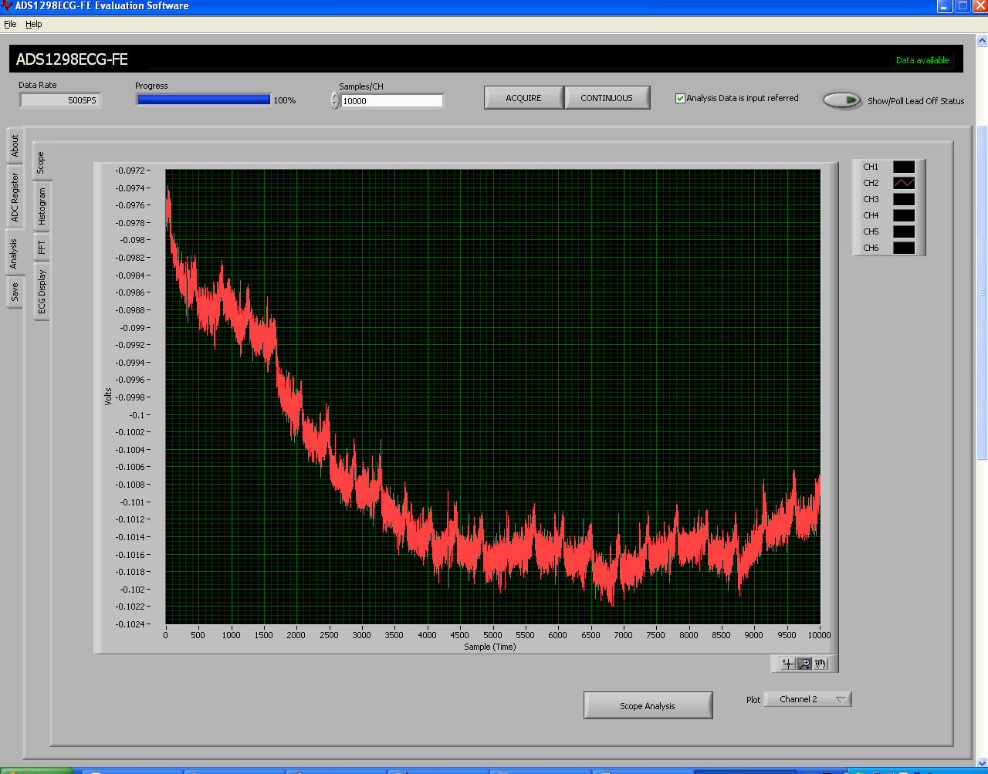Switch to the About tab

coord(15,146)
